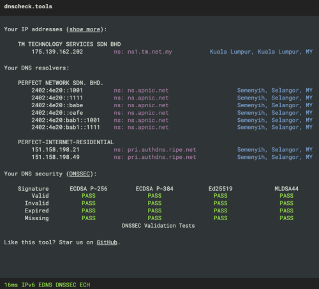Open the 'show more' IP addresses link
Image resolution: width=319 pixels, height=289 pixels.
(85, 29)
